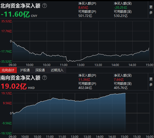
Task: Click northbound 净买入额(深) value -20.25亿
Action: click(120, 8)
